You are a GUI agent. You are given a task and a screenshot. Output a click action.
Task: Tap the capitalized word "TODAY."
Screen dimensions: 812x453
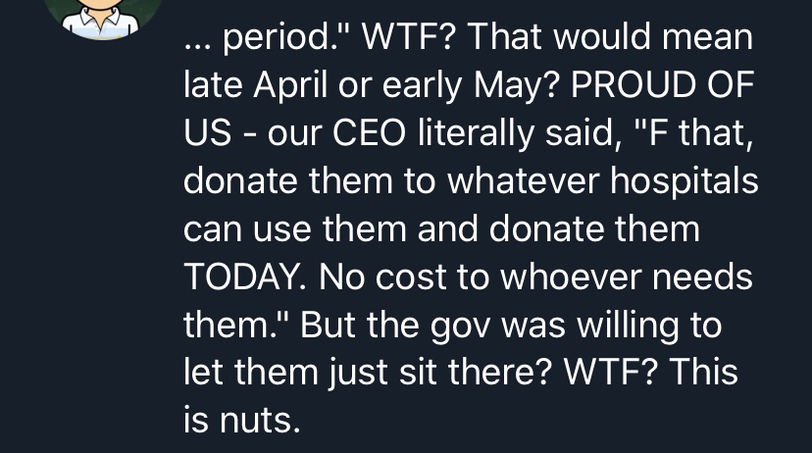point(245,277)
